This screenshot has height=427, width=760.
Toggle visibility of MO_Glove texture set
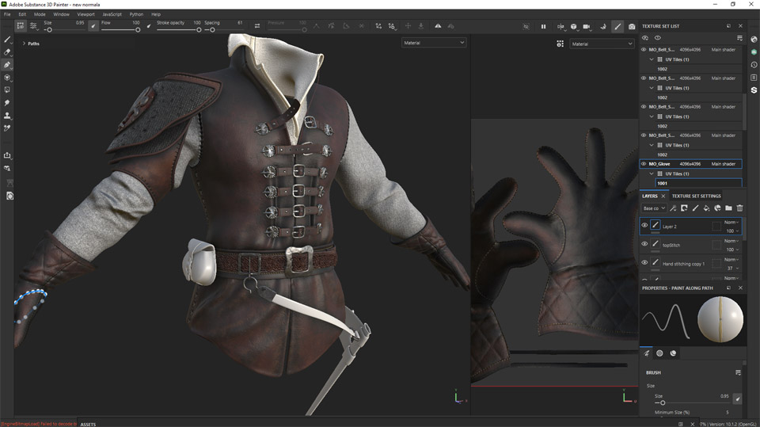click(644, 164)
